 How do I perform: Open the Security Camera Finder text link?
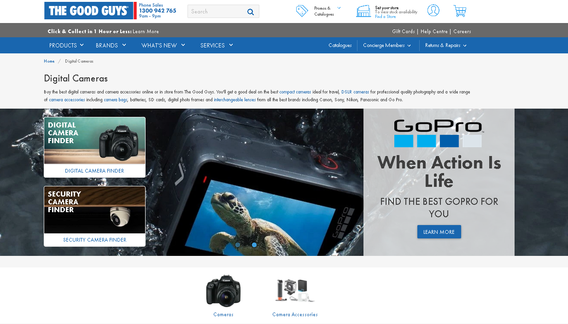point(94,240)
